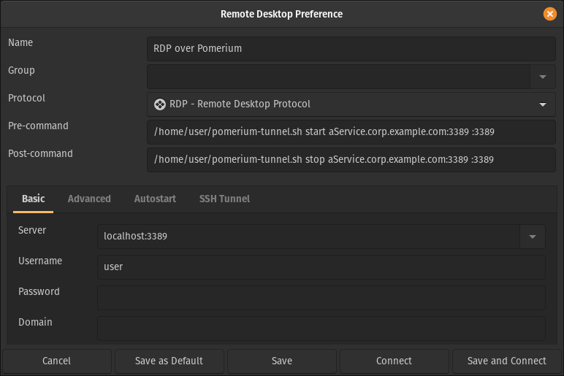Open the Advanced tab

click(x=89, y=199)
